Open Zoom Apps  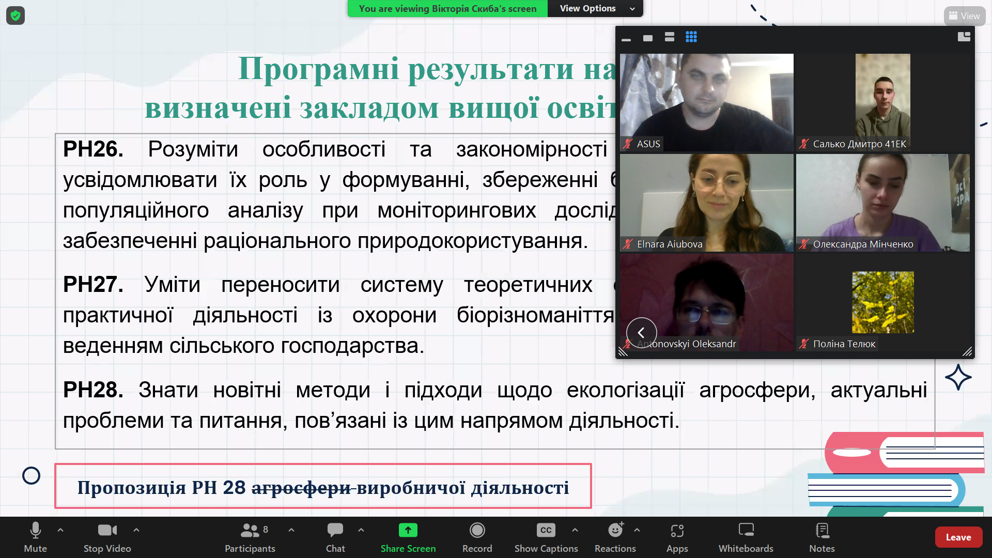[677, 537]
